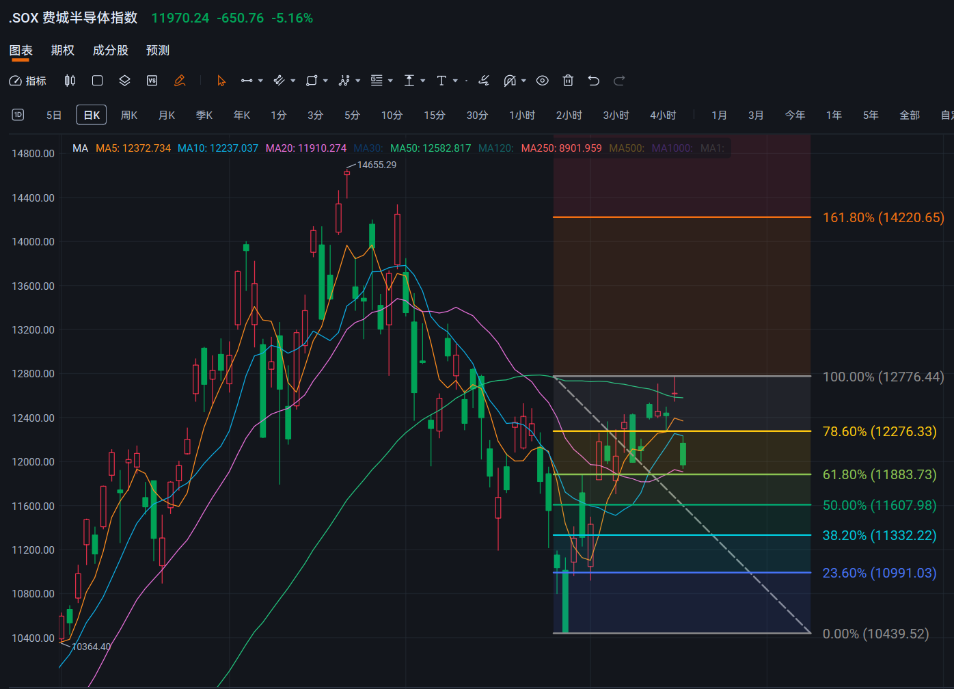Expand the shape tool dropdown arrow
954x689 pixels.
325,81
